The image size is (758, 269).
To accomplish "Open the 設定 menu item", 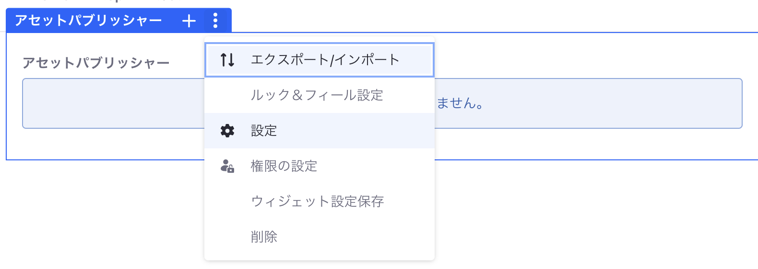I will click(264, 131).
